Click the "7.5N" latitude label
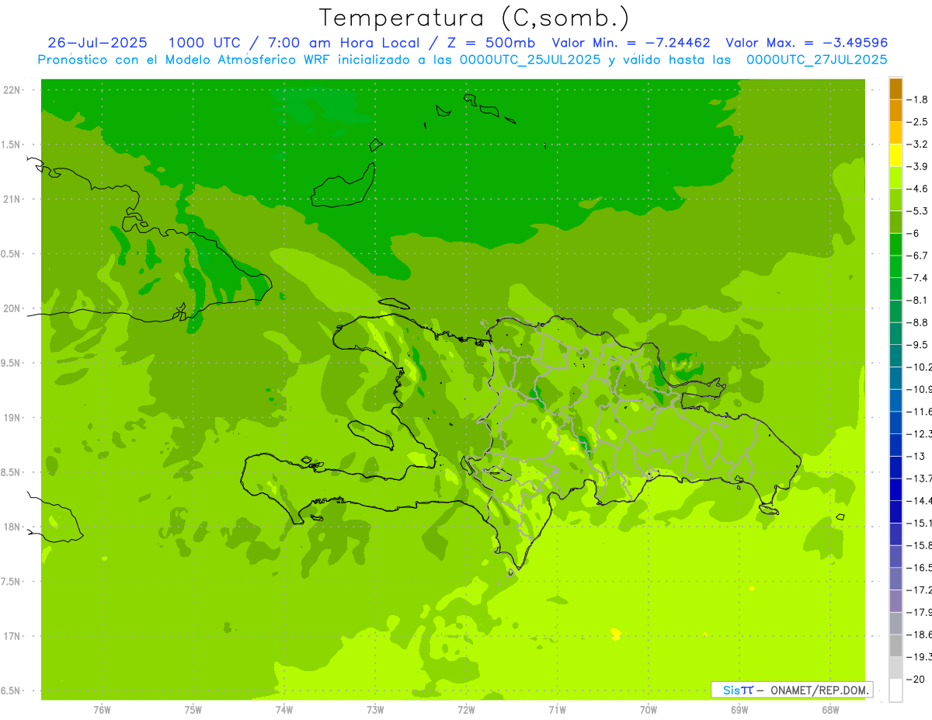 pos(12,582)
